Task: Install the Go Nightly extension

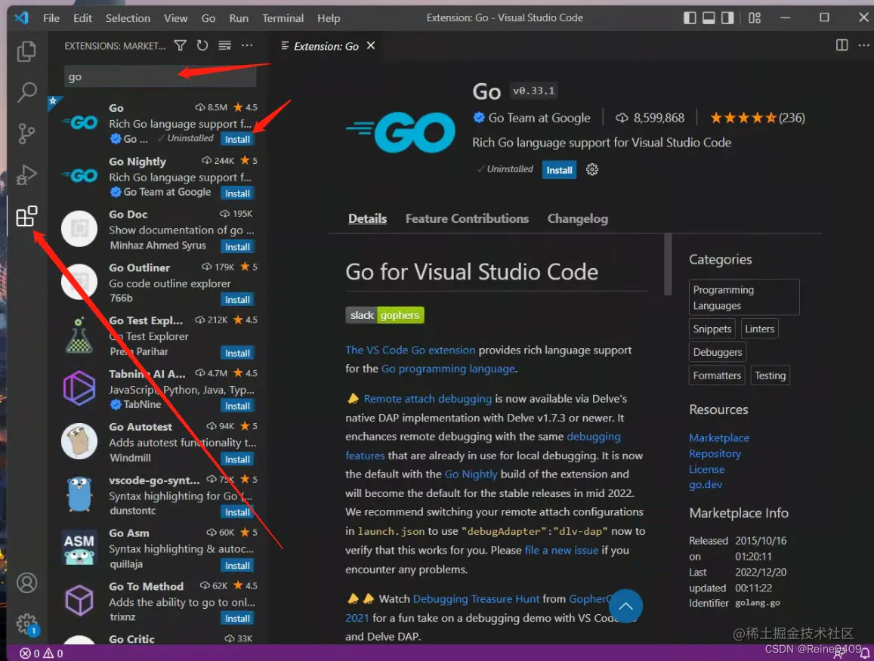Action: click(237, 193)
